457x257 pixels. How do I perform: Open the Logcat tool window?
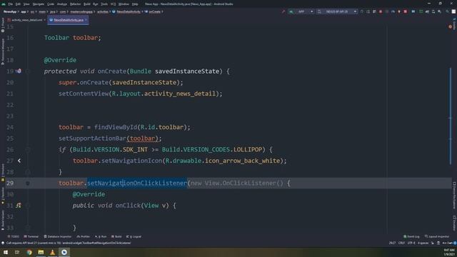point(134,236)
